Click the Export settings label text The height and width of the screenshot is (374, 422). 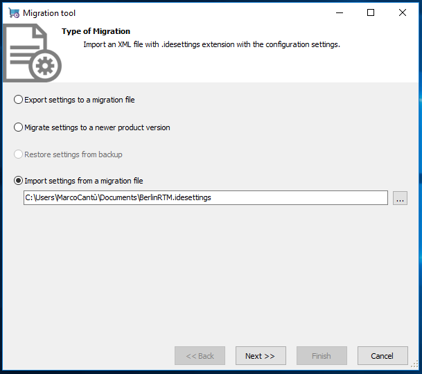[x=80, y=100]
